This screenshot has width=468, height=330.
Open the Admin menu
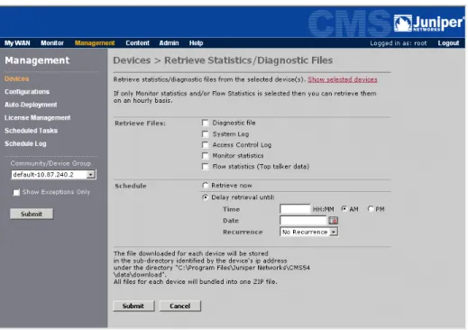coord(169,43)
